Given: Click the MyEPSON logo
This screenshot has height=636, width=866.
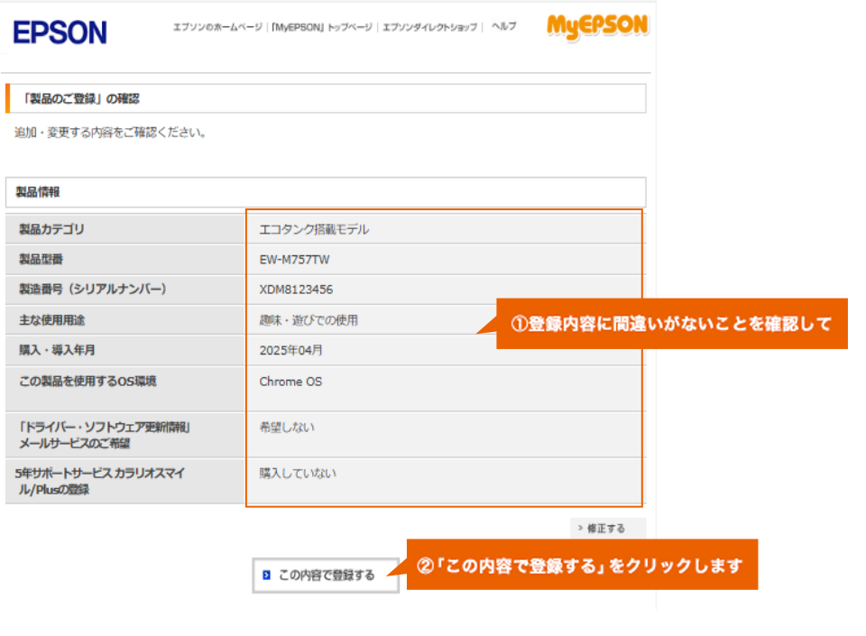Looking at the screenshot, I should (597, 27).
